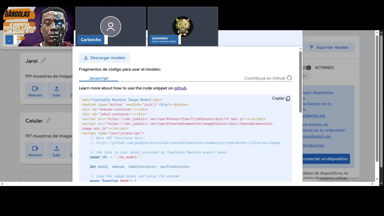Expand the chevron dropdown below ACTIVADO

tap(304, 76)
